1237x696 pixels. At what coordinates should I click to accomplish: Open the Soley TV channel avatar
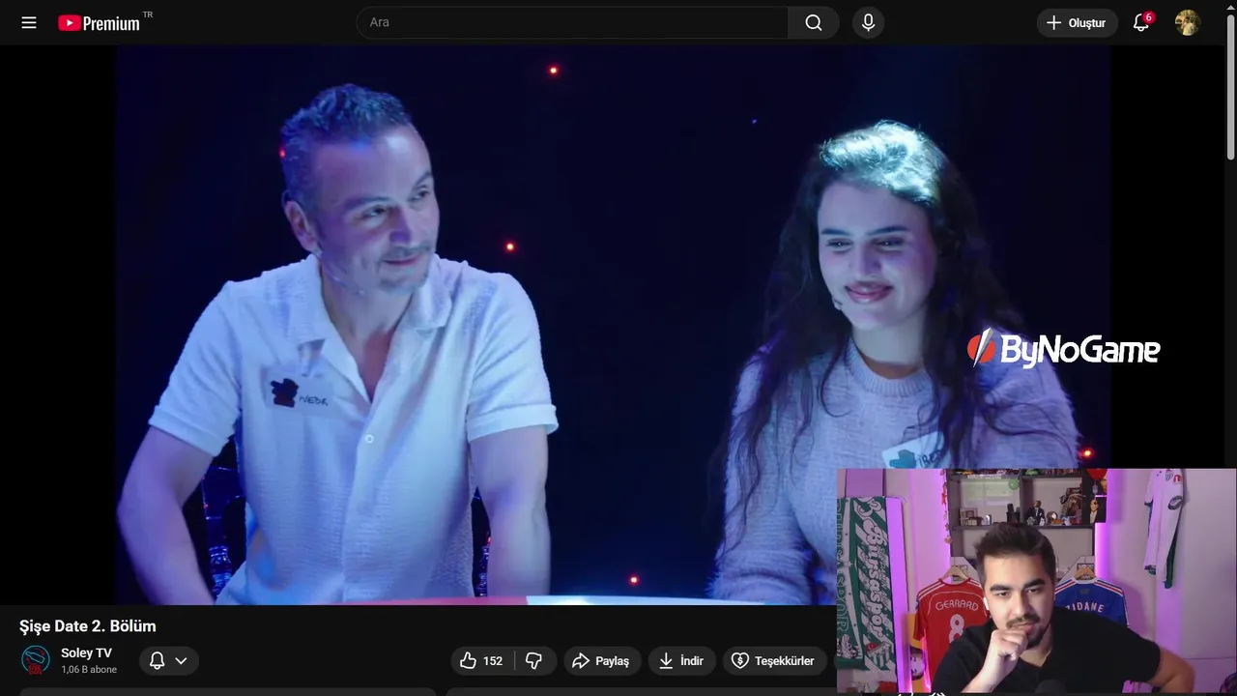[x=36, y=660]
